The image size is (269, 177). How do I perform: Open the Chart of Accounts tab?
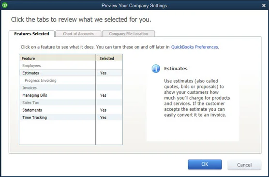click(78, 34)
